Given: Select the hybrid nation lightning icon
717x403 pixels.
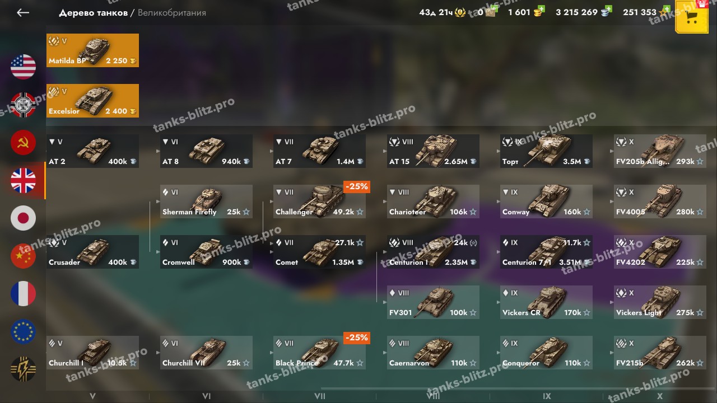Looking at the screenshot, I should [x=23, y=369].
